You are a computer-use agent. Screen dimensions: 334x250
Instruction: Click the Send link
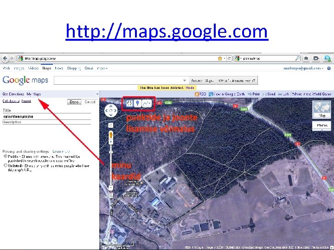click(269, 94)
